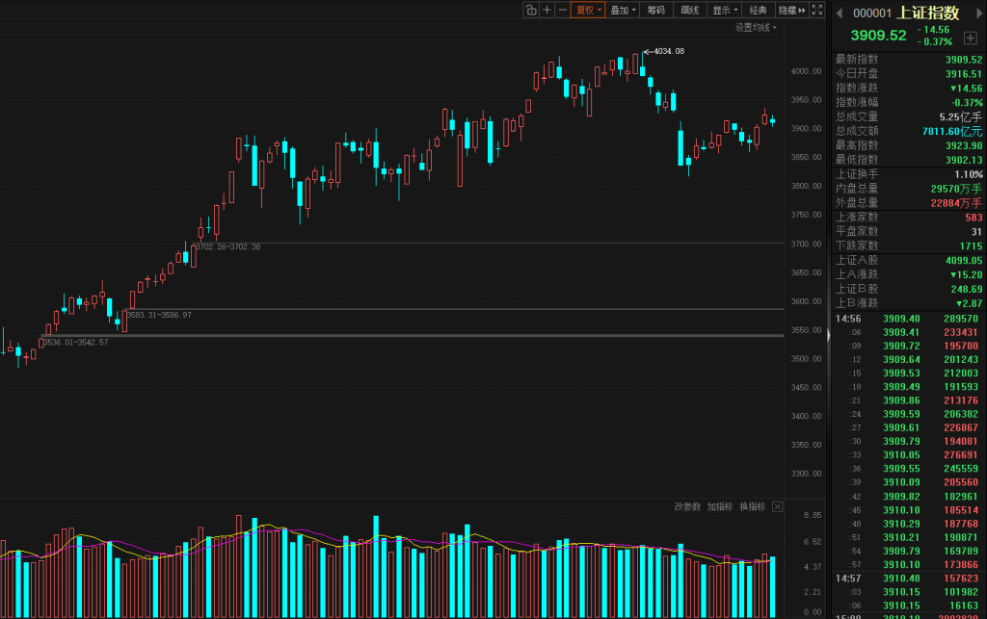Go to previous stock with left arrow

(x=839, y=13)
